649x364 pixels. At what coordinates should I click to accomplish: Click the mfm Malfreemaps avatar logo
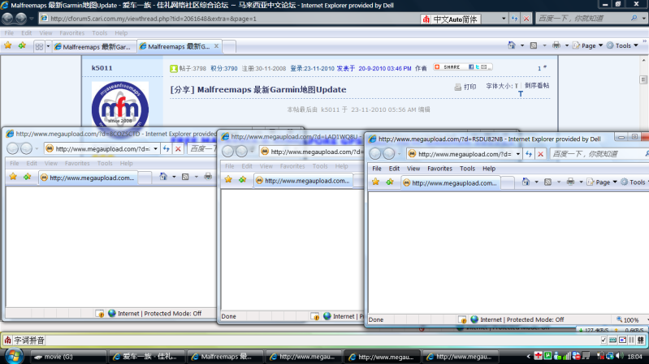[x=119, y=107]
